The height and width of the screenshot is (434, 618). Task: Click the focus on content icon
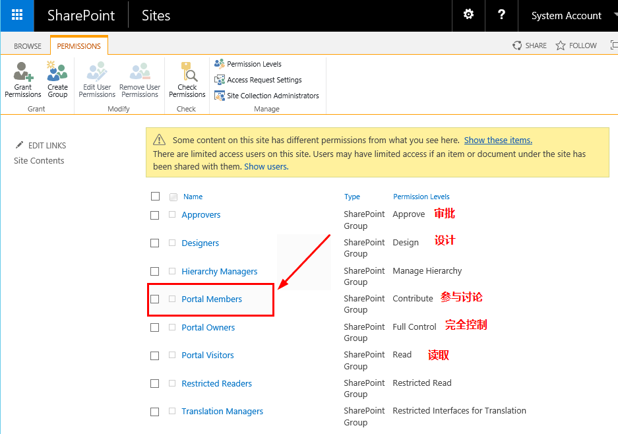pos(614,45)
